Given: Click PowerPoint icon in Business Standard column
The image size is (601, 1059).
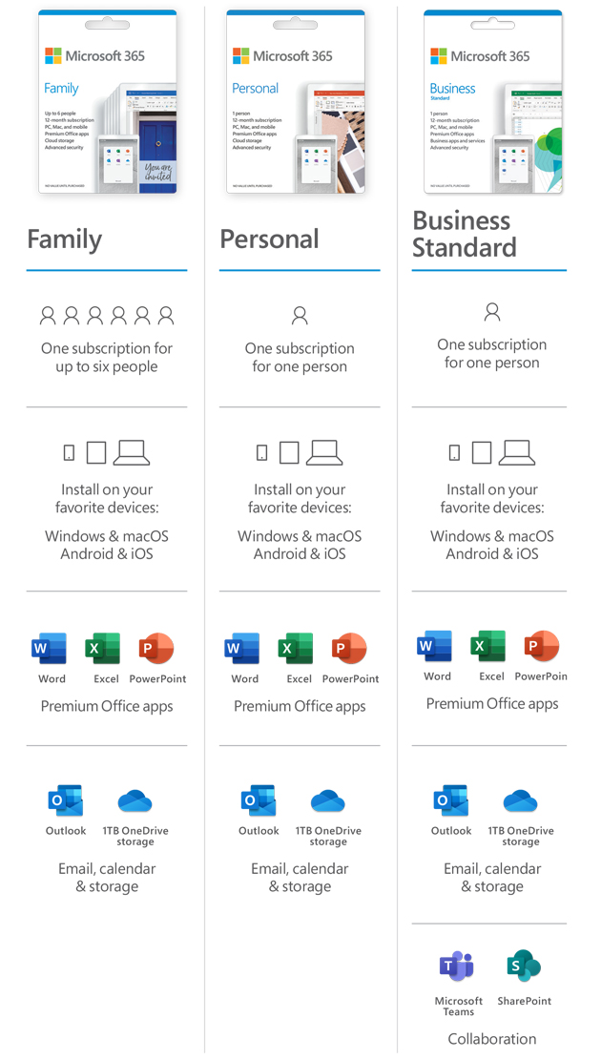Looking at the screenshot, I should point(542,646).
